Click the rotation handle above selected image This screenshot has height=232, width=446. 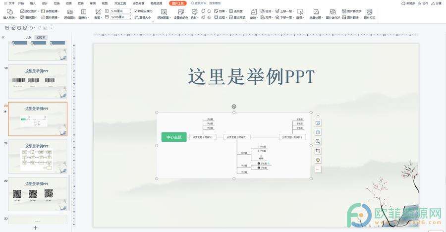click(234, 107)
